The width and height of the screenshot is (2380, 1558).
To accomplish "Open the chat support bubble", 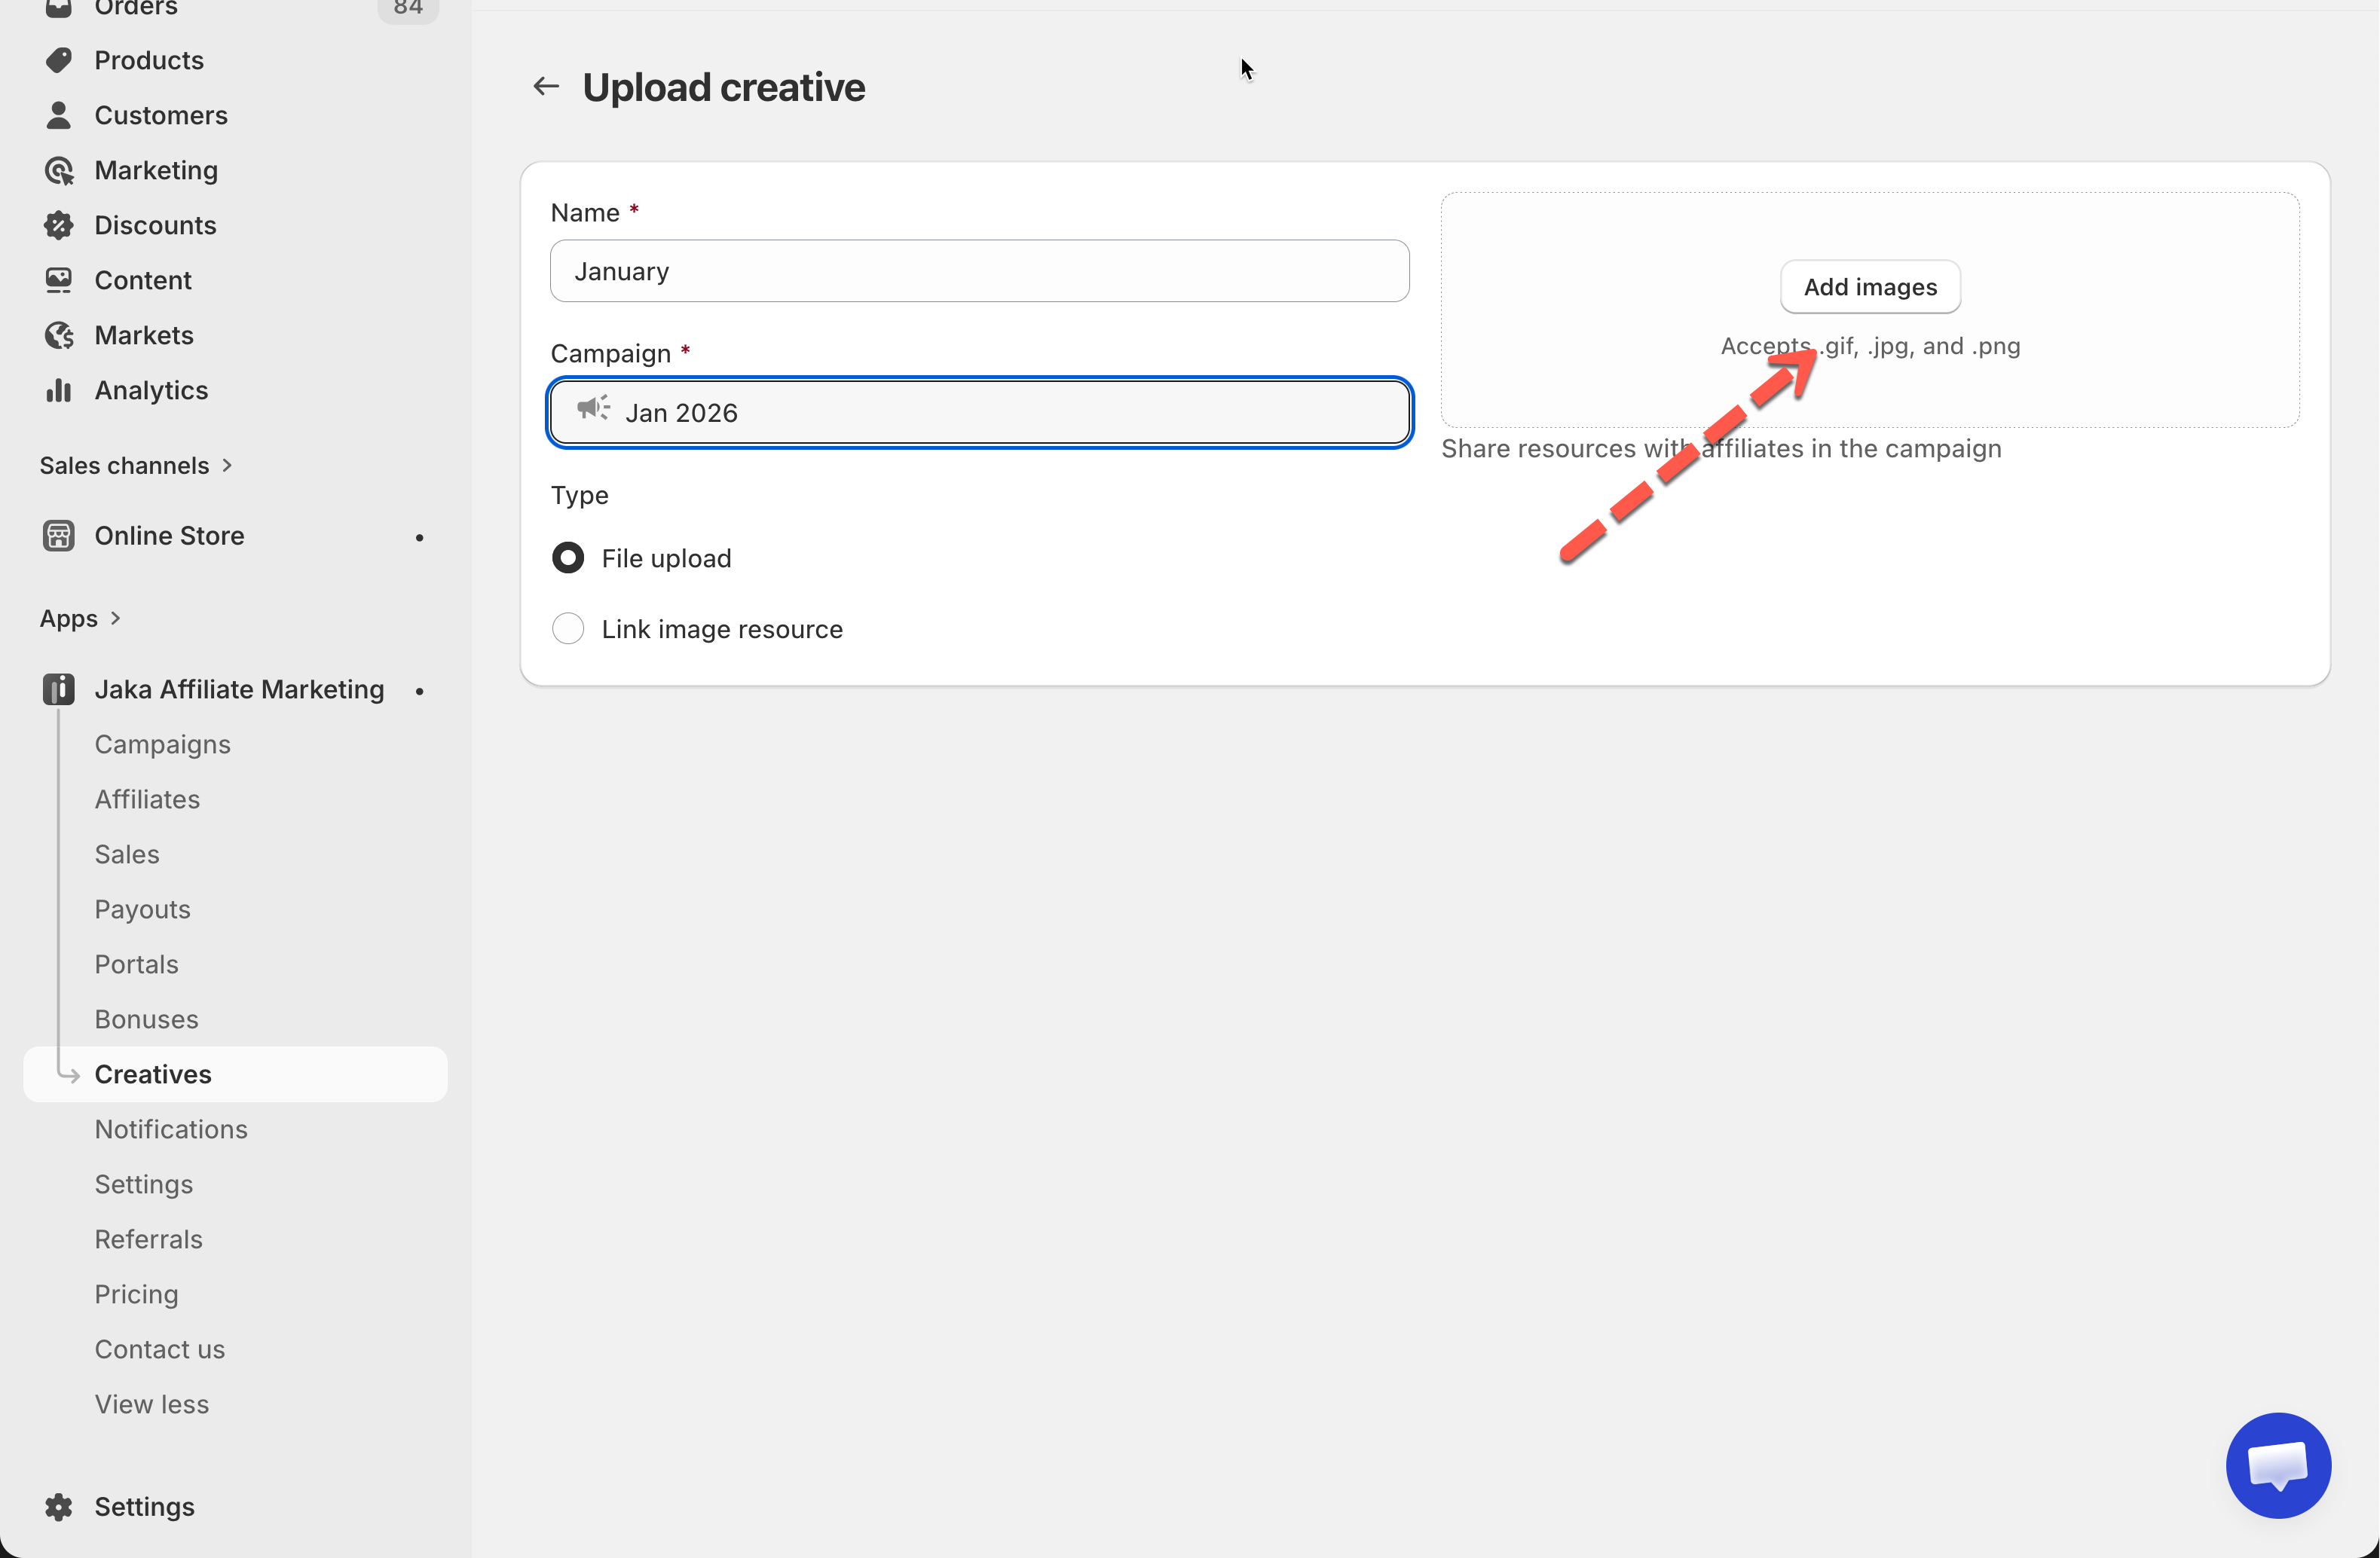I will (x=2277, y=1465).
